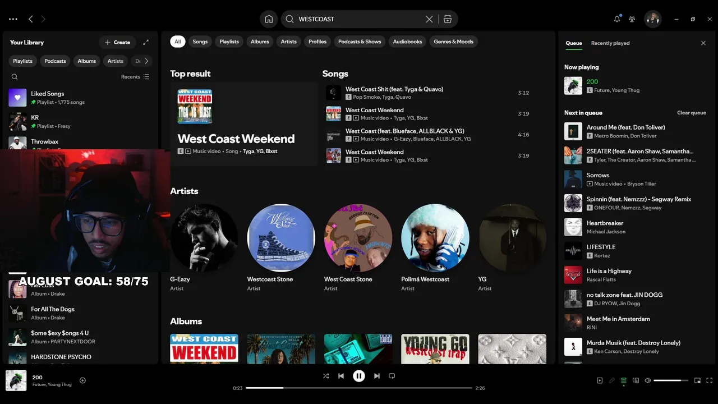Select Around Me in the queue
Image resolution: width=718 pixels, height=404 pixels.
(636, 131)
